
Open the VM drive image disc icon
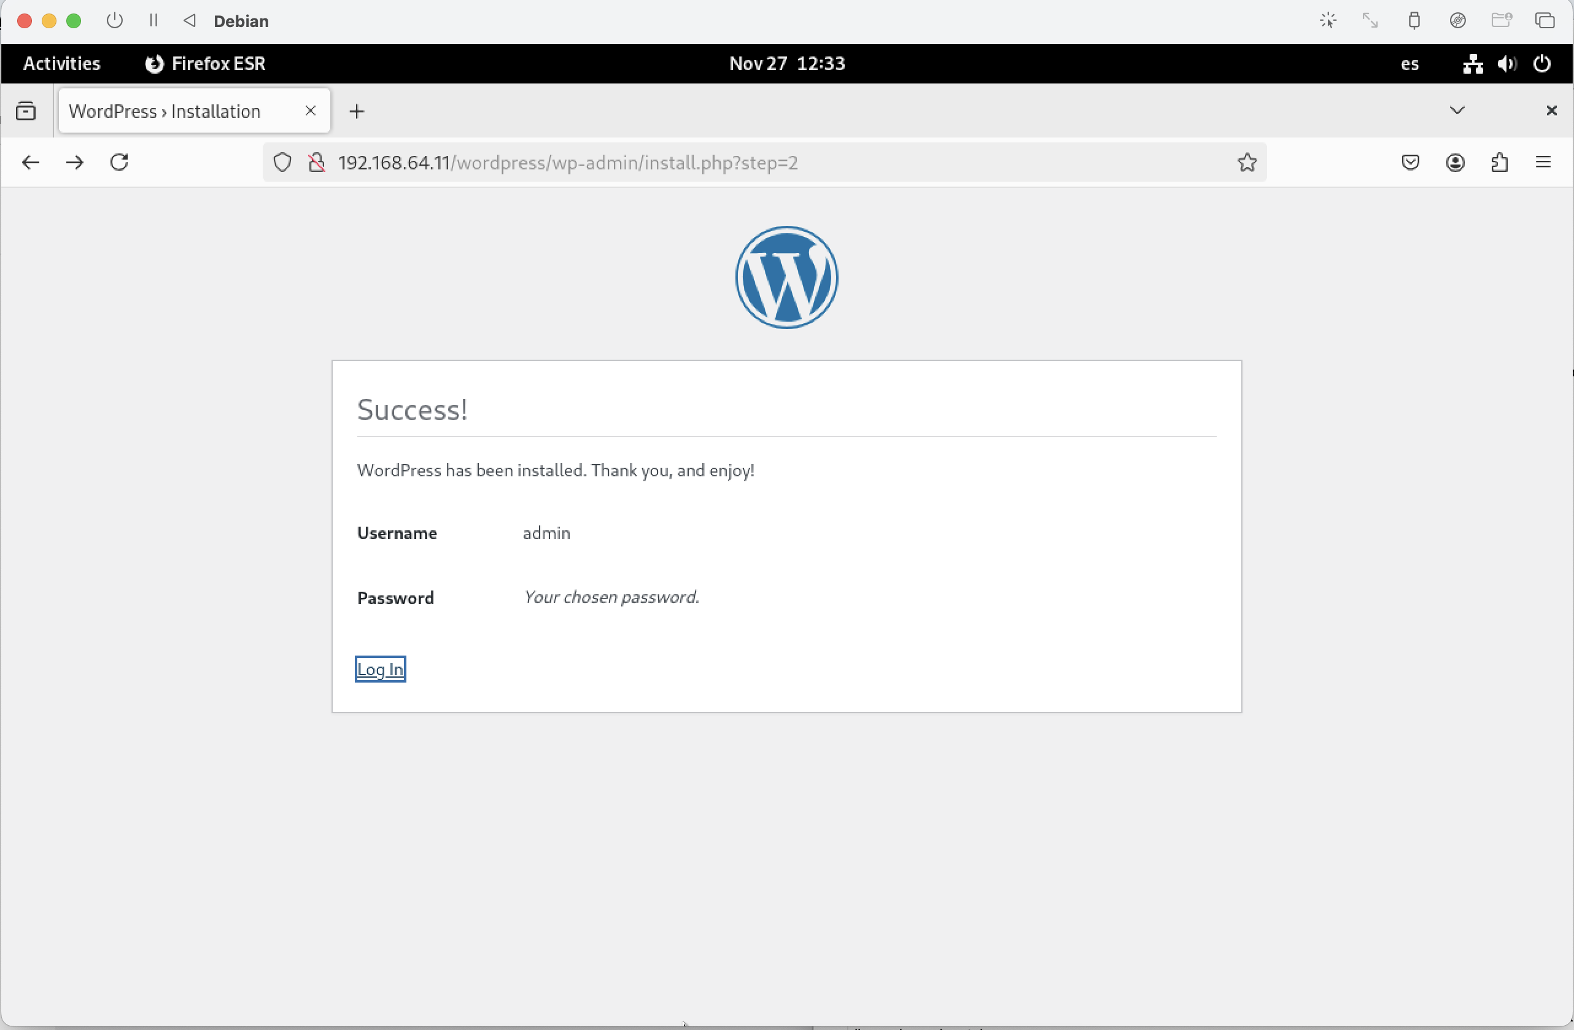coord(1457,20)
